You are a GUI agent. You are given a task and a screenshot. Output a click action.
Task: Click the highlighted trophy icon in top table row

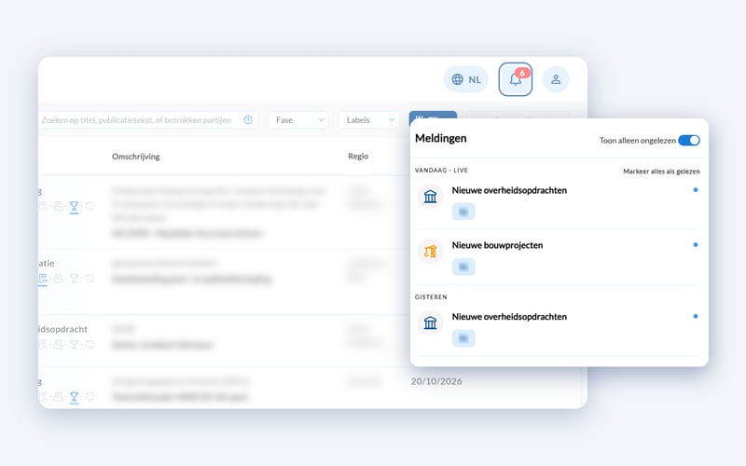74,206
